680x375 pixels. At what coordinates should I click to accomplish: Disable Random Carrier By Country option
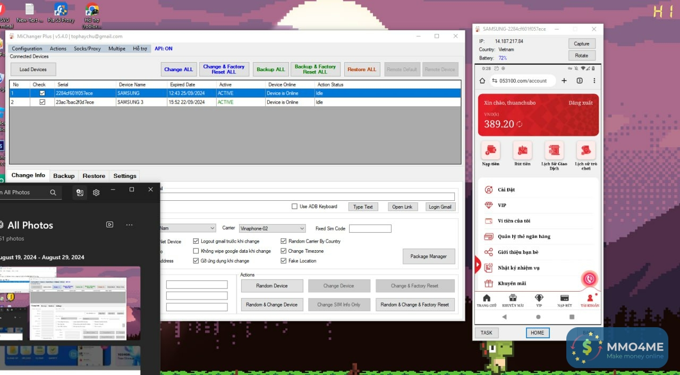coord(284,241)
